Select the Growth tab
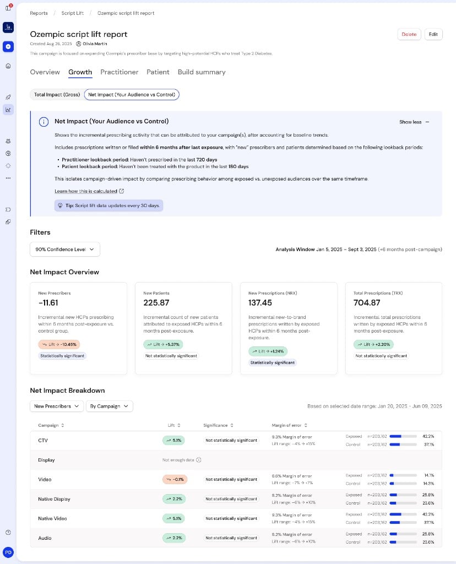Image resolution: width=456 pixels, height=564 pixels. click(80, 72)
